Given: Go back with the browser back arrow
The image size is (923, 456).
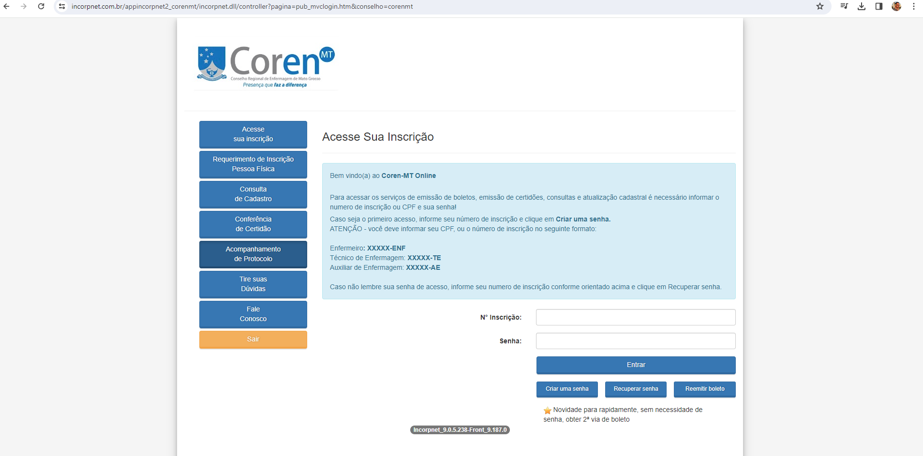Looking at the screenshot, I should 7,6.
